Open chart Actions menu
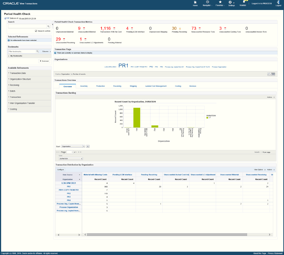Screen dimensions: 284x255 (x=271, y=97)
